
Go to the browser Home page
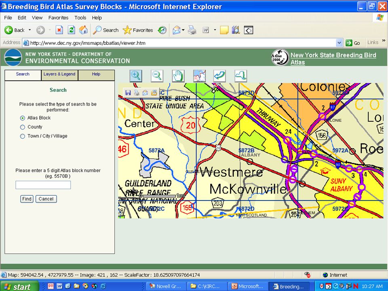(x=83, y=30)
